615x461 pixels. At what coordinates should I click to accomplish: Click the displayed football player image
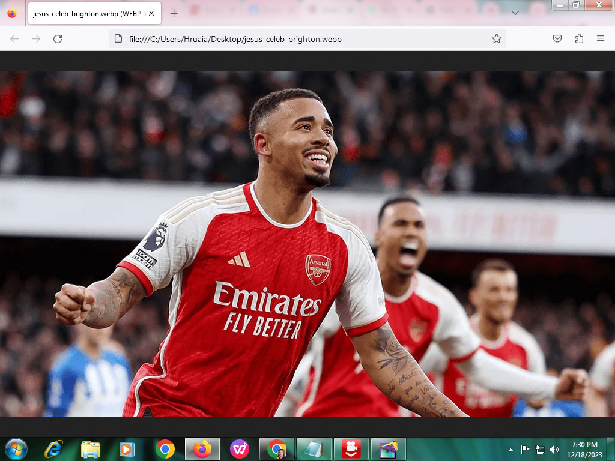[x=307, y=244]
